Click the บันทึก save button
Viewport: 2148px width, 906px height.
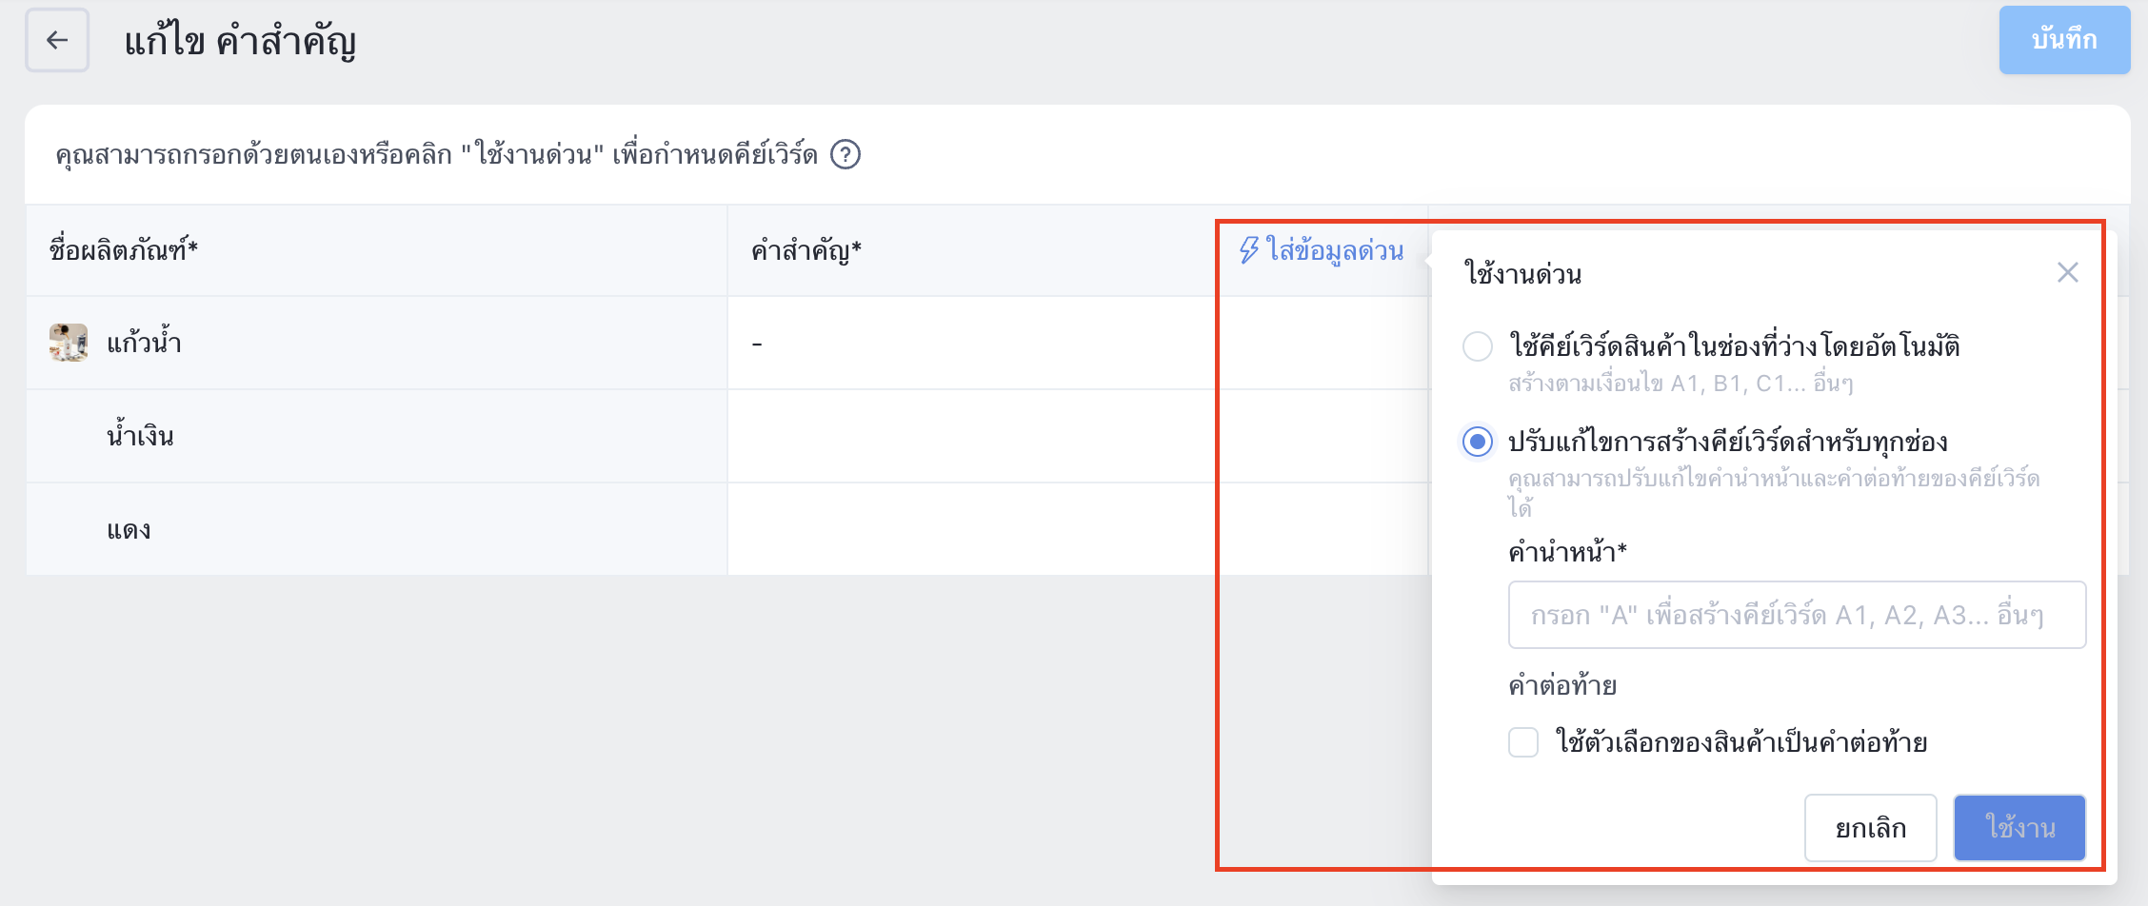[x=2064, y=40]
